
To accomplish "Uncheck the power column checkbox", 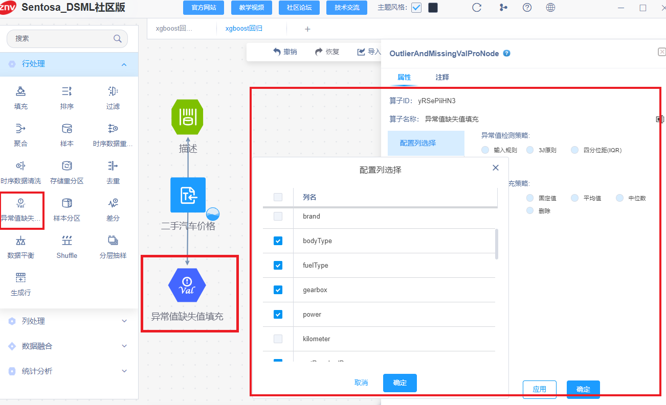I will pos(278,314).
